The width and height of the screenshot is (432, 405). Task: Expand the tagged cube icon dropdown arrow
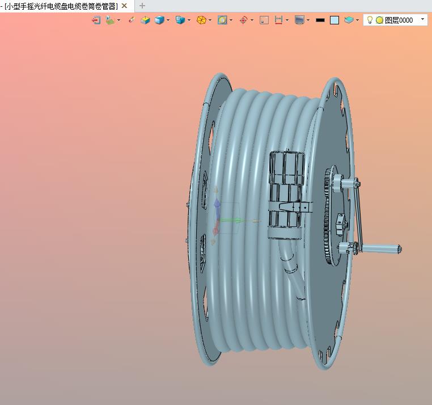click(x=189, y=20)
